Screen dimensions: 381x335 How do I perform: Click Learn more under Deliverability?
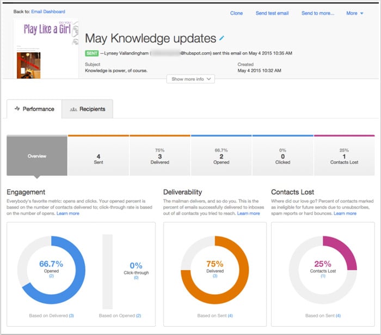coord(248,214)
